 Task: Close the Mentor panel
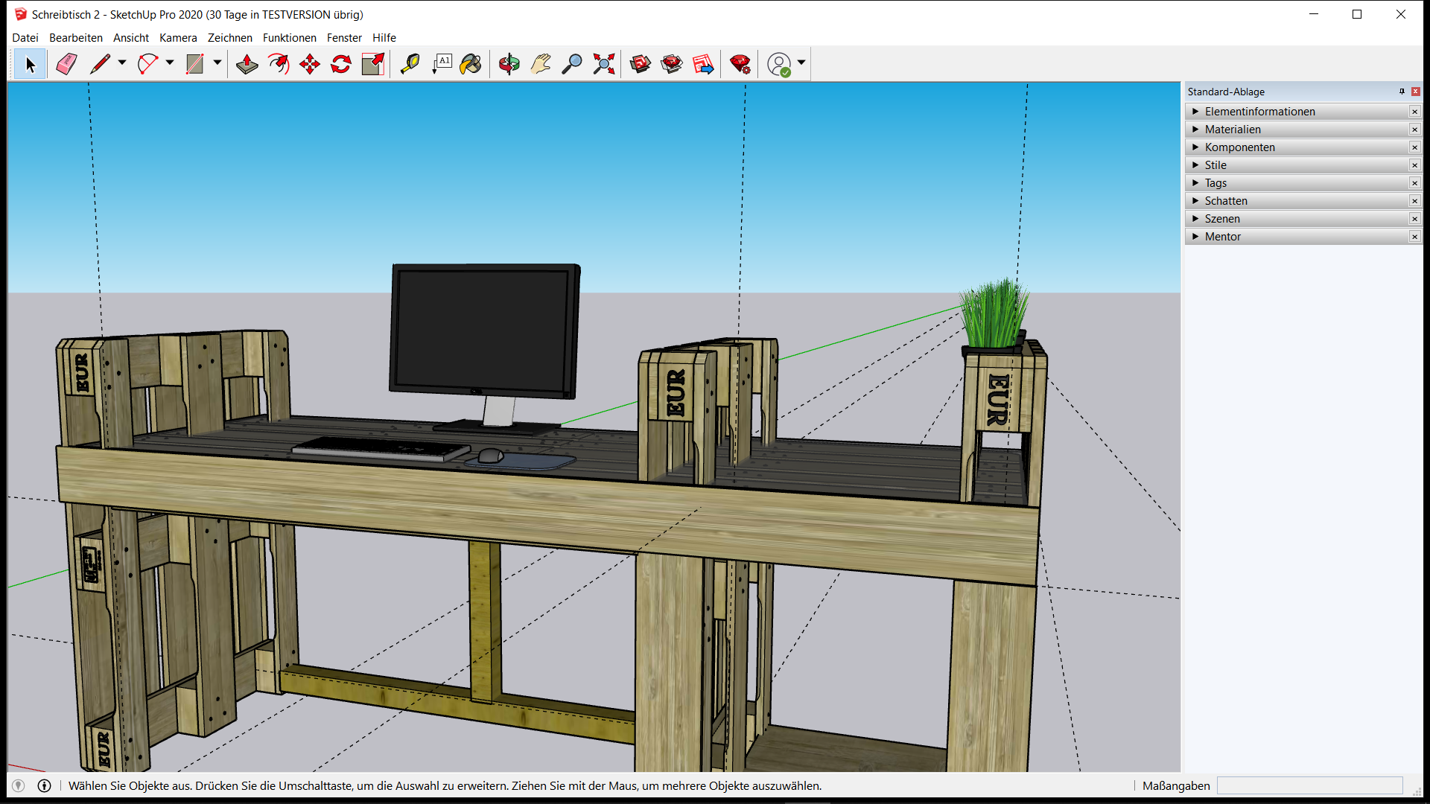tap(1414, 237)
